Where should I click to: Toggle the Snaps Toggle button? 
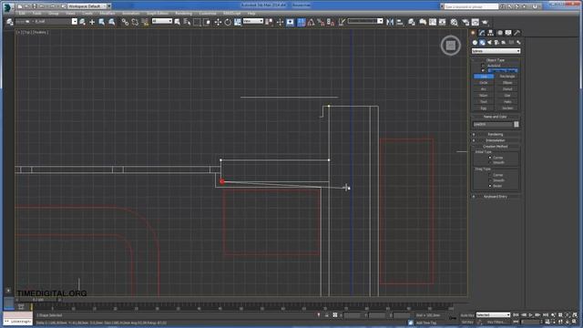(x=302, y=22)
